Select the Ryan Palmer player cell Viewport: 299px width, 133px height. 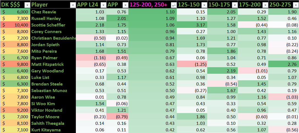tap(53, 58)
